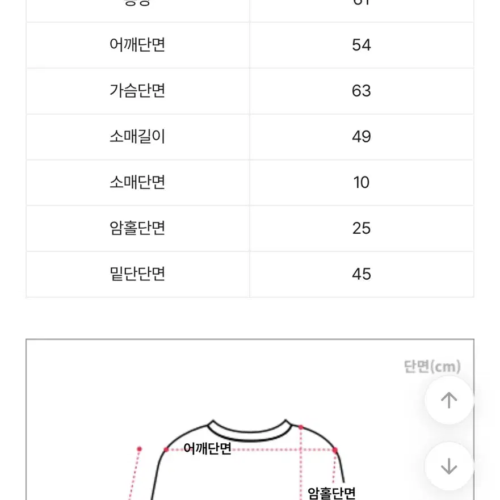Click the sleeve width value 10

click(362, 183)
